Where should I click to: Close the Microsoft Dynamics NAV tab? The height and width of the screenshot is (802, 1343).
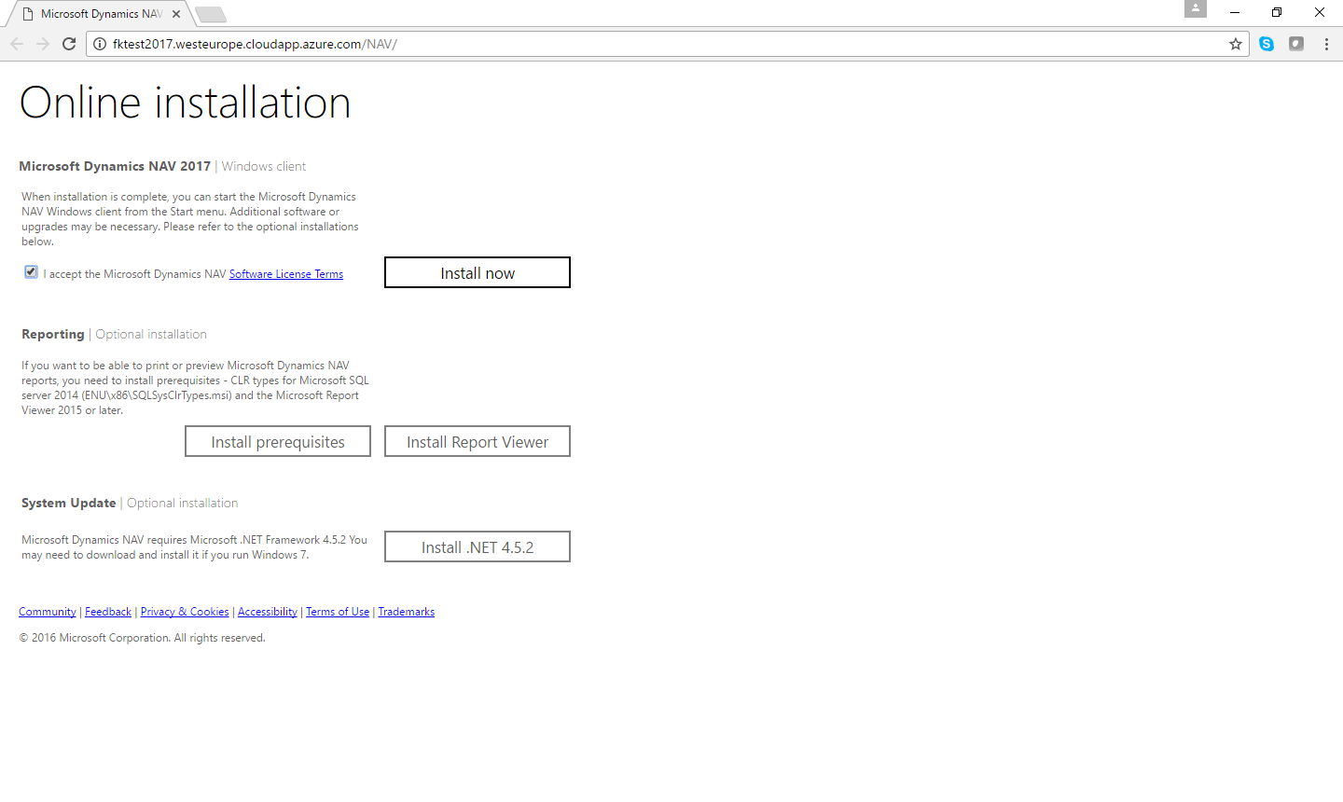point(176,14)
